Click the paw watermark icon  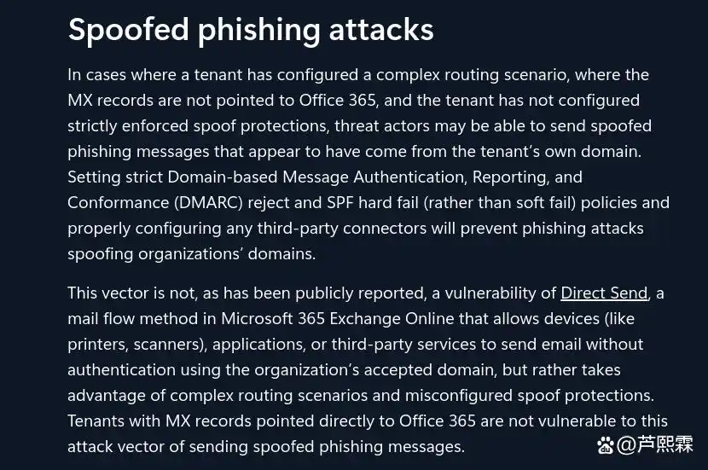606,444
